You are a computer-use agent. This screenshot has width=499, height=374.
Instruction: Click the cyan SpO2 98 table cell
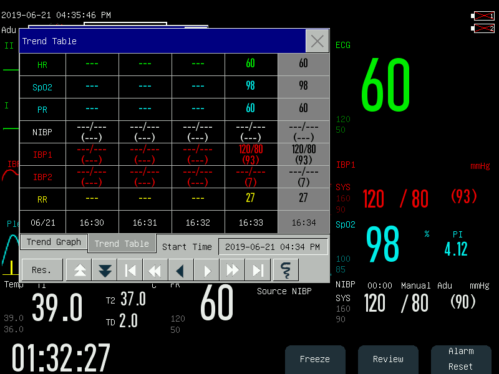click(x=251, y=87)
